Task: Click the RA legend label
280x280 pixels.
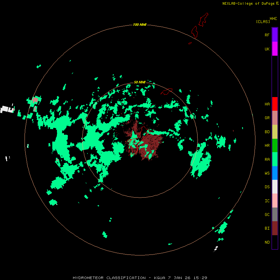Action: [x=267, y=160]
